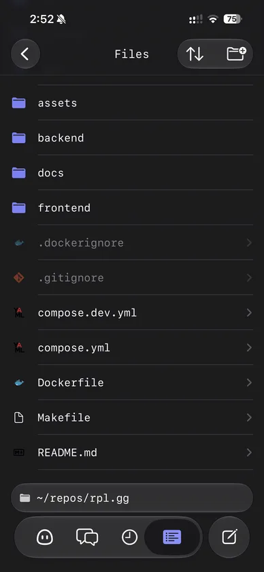The height and width of the screenshot is (572, 264).
Task: Open the sort order arrows button
Action: coord(195,54)
